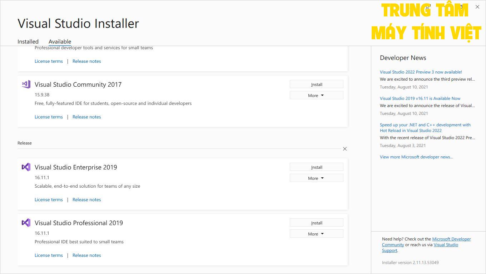Open the Visual Studio 2019 v16.11 news link

(420, 98)
